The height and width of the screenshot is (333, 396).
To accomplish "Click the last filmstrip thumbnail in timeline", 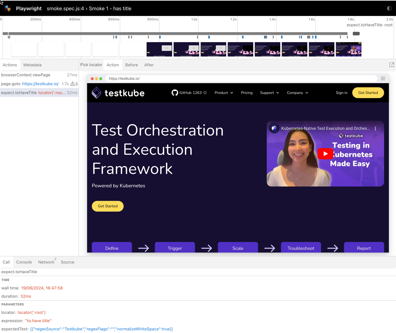I will tap(349, 50).
